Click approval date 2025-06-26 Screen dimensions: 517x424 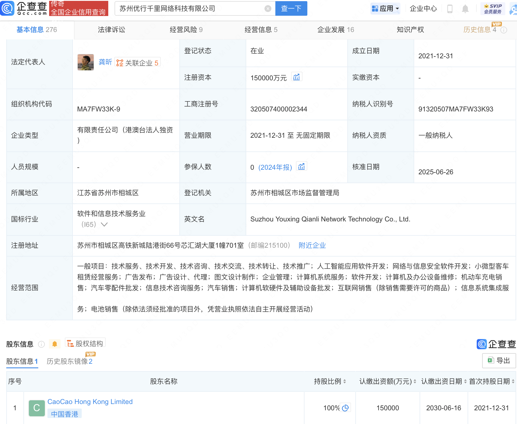pyautogui.click(x=436, y=172)
